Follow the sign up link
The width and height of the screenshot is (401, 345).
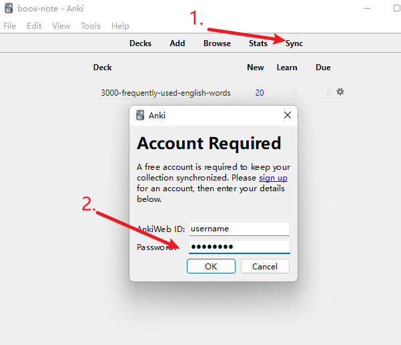click(x=273, y=178)
